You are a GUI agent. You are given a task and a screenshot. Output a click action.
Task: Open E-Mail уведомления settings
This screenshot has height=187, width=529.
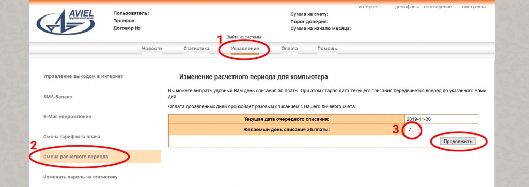click(x=67, y=117)
